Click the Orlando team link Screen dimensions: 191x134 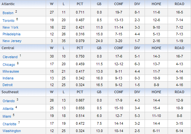[9, 101]
